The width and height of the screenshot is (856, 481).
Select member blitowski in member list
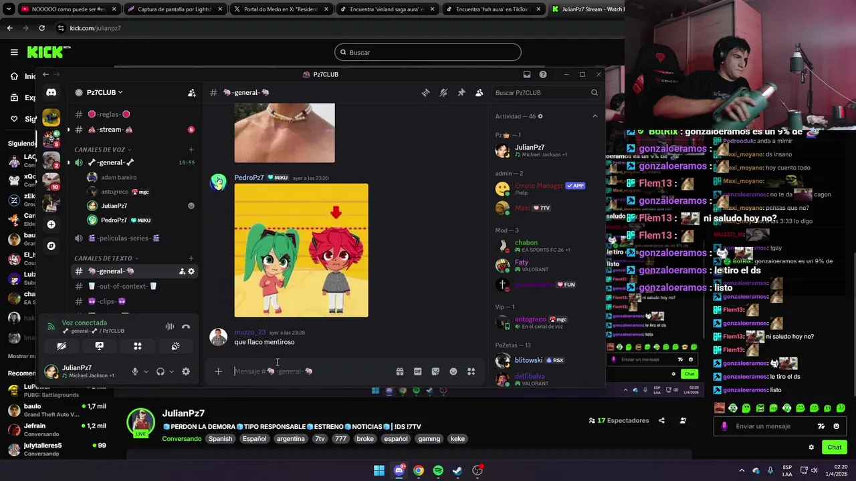click(x=545, y=361)
